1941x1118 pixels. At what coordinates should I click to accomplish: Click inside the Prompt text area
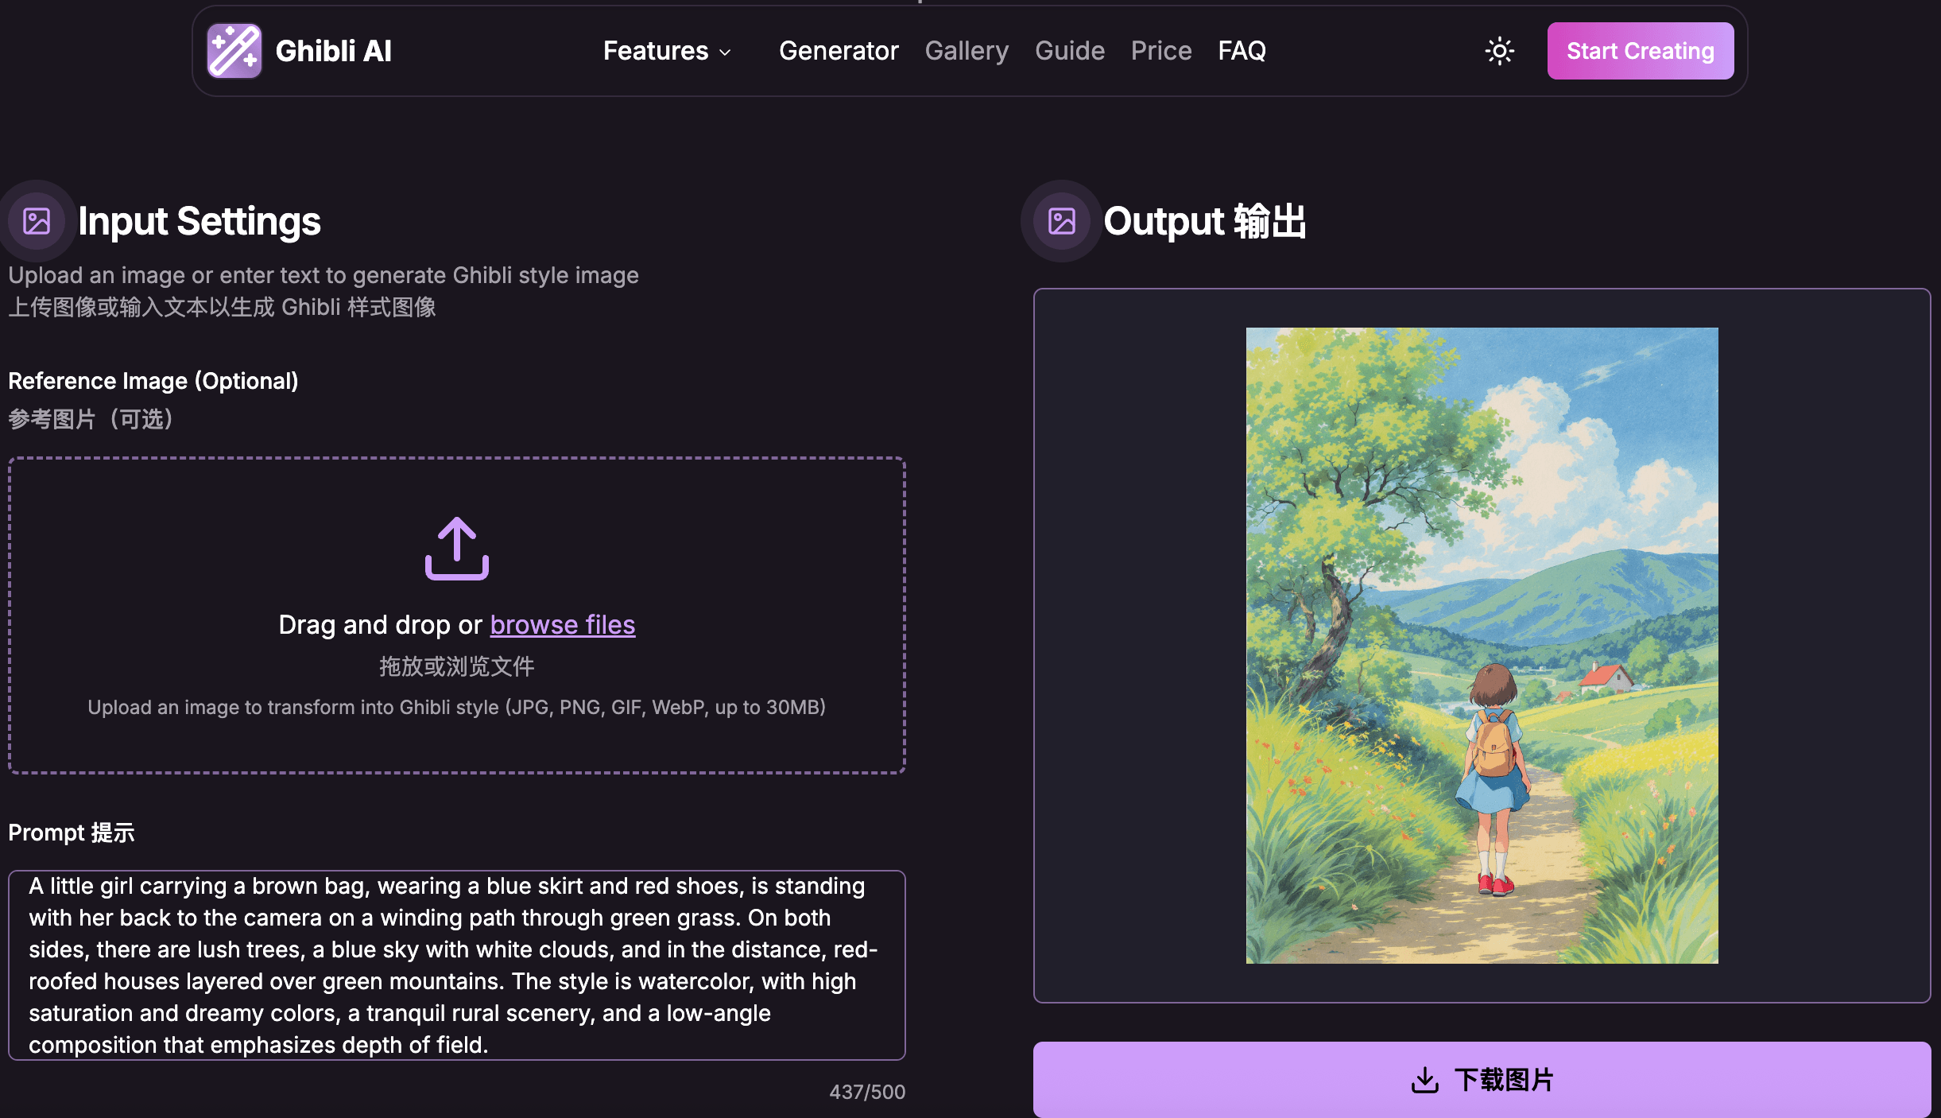(x=457, y=965)
